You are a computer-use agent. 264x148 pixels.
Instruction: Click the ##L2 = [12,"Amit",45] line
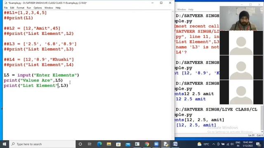(x=32, y=28)
